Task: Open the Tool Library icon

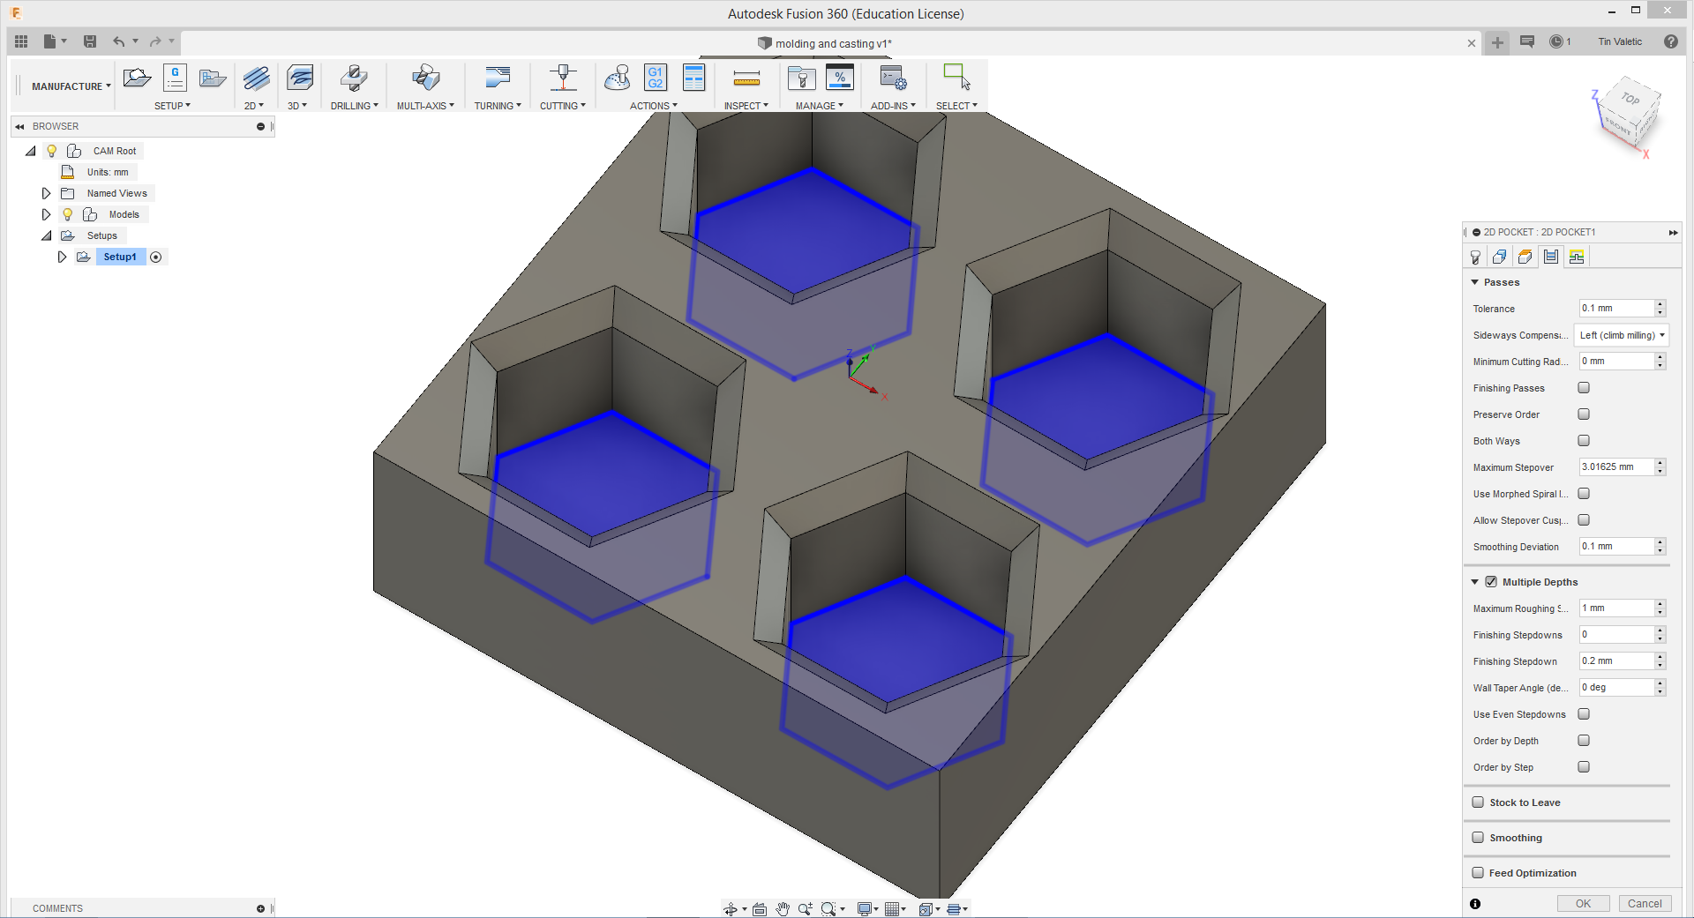Action: coord(801,78)
